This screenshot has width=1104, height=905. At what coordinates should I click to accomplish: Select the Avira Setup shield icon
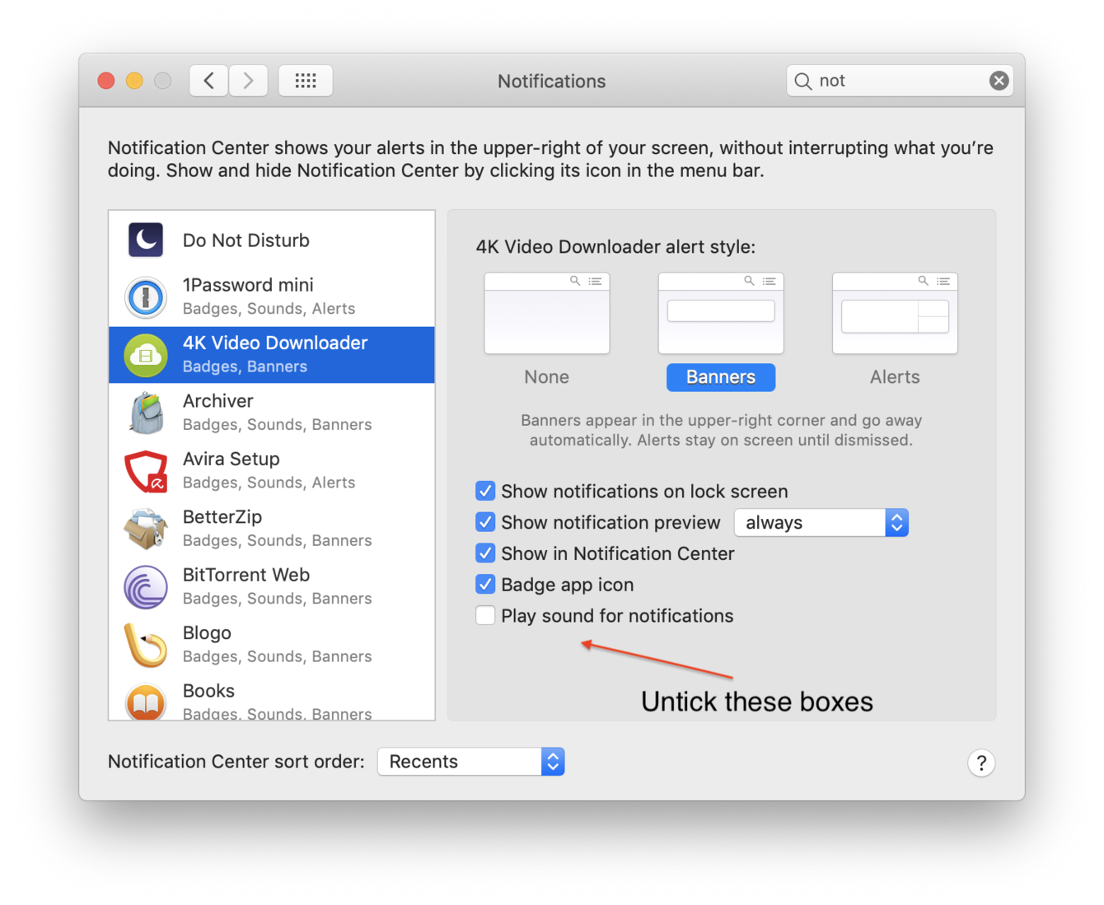(x=145, y=470)
